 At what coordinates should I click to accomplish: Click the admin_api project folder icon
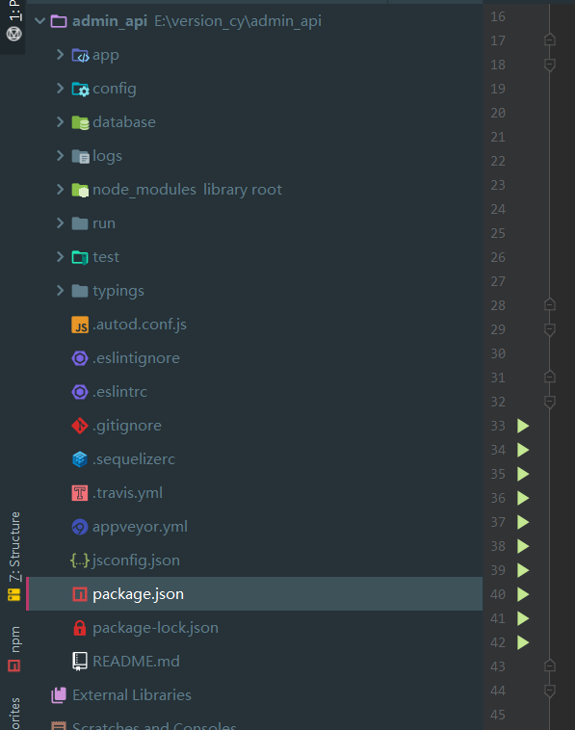tap(59, 21)
